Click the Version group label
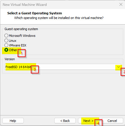 pos(10,59)
